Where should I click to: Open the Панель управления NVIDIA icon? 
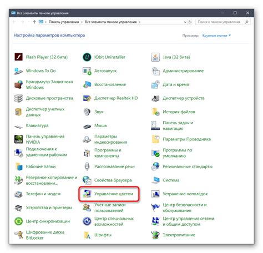(x=18, y=139)
